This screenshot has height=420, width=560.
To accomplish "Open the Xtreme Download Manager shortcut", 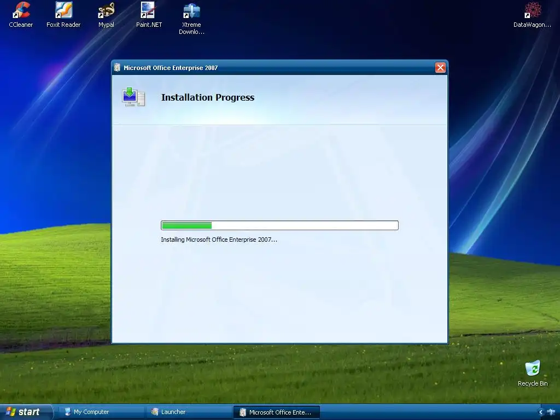I will click(x=191, y=19).
